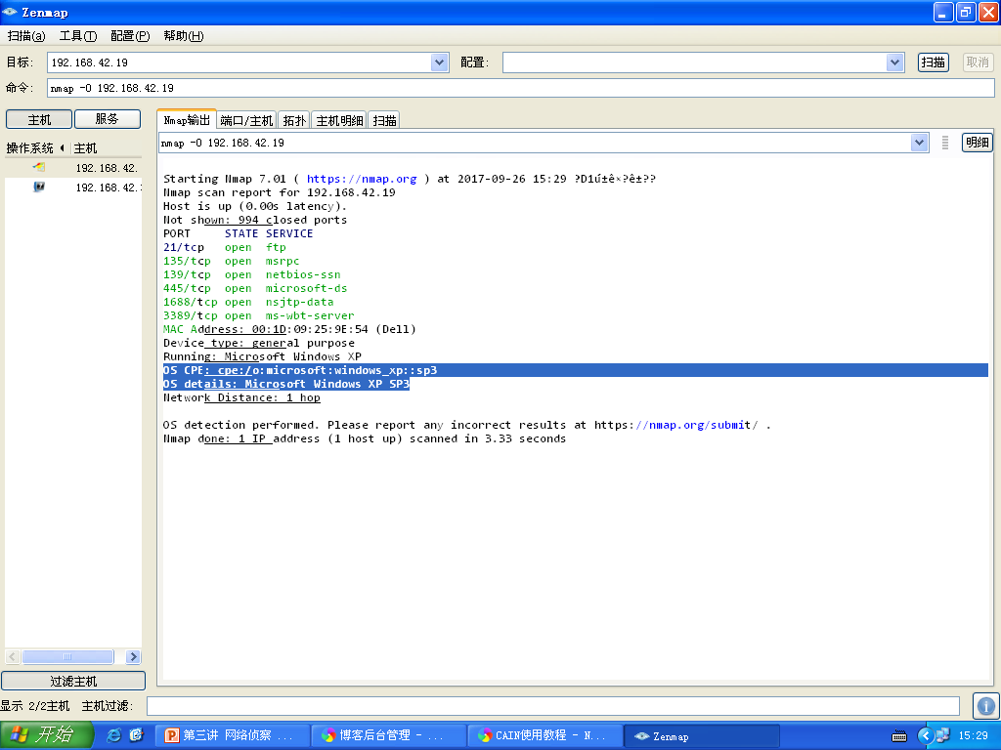Switch to the 端口/主机 tab
This screenshot has height=750, width=1001.
point(246,120)
